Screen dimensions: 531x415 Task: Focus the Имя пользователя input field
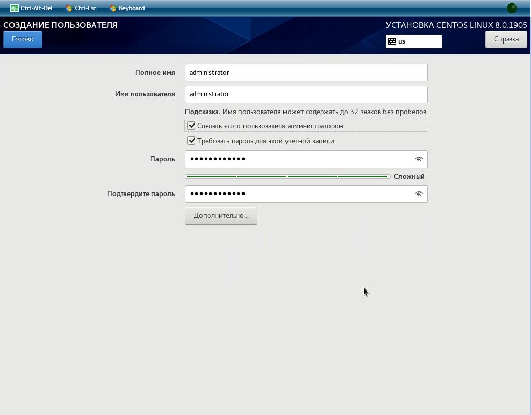pyautogui.click(x=306, y=94)
